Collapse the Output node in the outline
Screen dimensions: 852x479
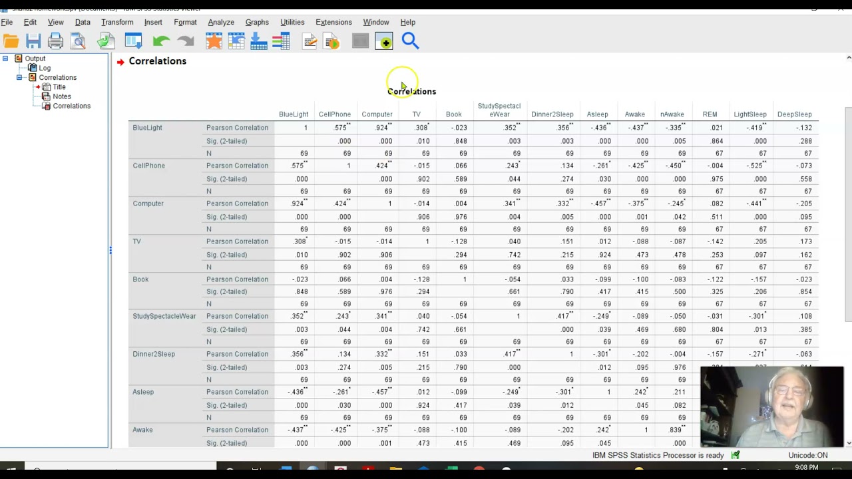point(5,59)
